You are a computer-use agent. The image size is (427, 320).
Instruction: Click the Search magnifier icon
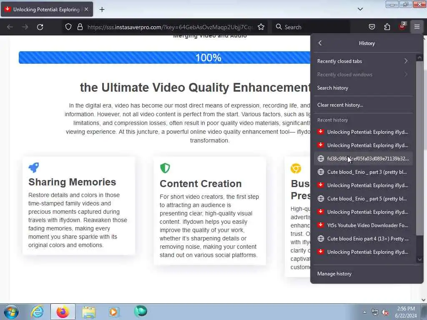click(279, 27)
